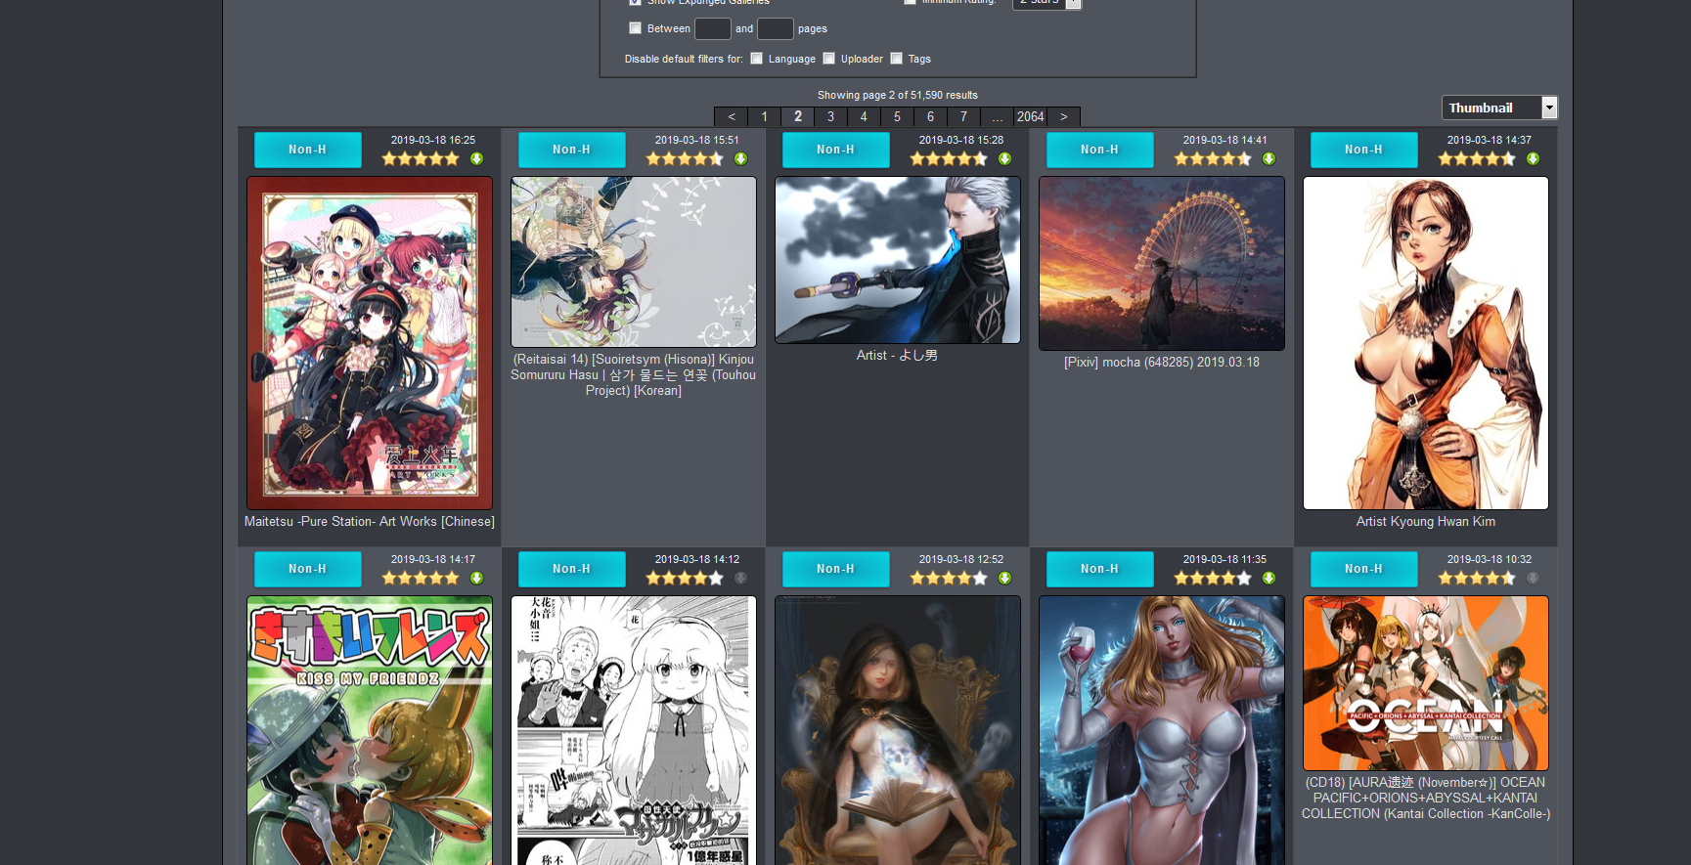Click Non-H button on Artist よし男 gallery
The width and height of the screenshot is (1691, 865).
[x=836, y=150]
